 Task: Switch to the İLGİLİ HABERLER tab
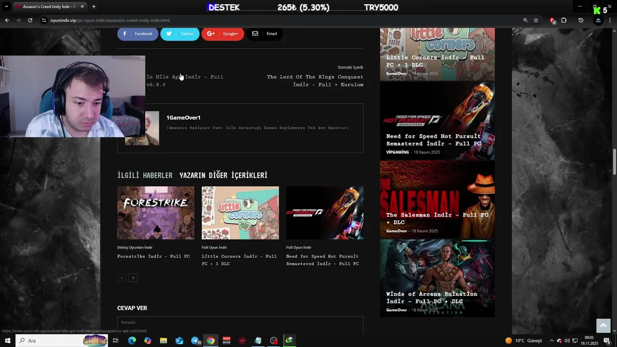(x=145, y=175)
